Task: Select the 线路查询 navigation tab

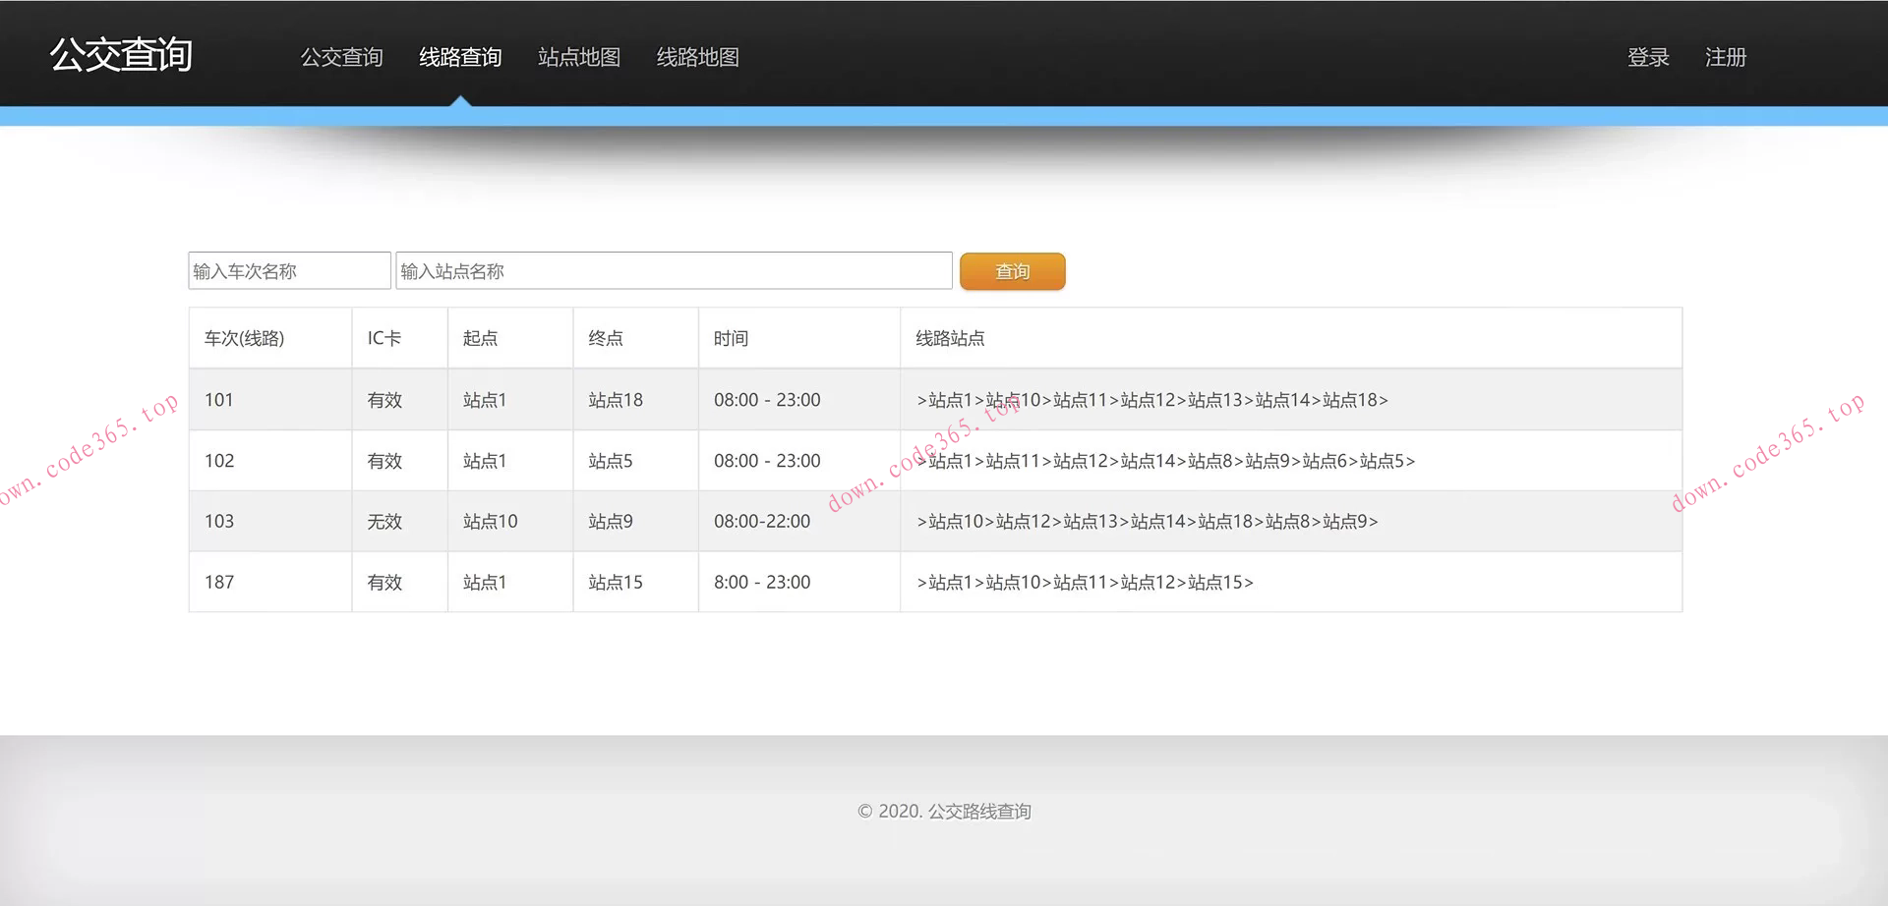Action: 460,58
